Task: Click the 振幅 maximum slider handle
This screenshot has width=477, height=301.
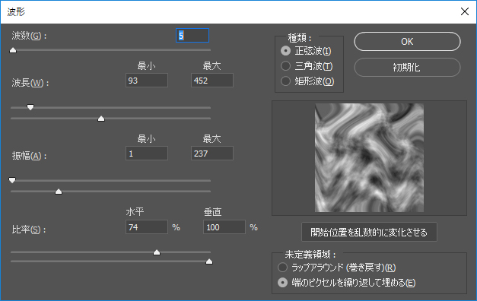Action: (59, 192)
